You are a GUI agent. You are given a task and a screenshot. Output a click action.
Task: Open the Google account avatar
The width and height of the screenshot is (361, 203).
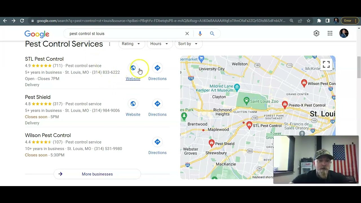pos(344,33)
